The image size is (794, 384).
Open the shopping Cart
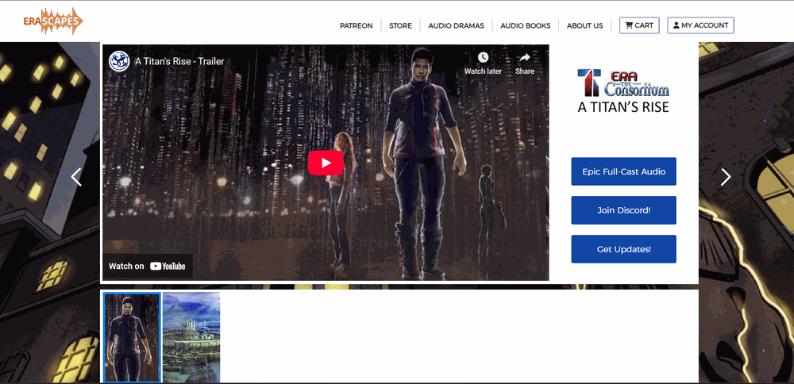point(639,25)
